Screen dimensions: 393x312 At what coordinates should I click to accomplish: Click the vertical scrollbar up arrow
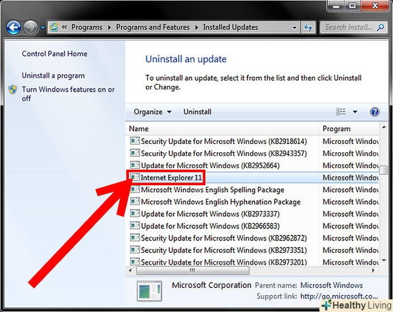point(384,128)
